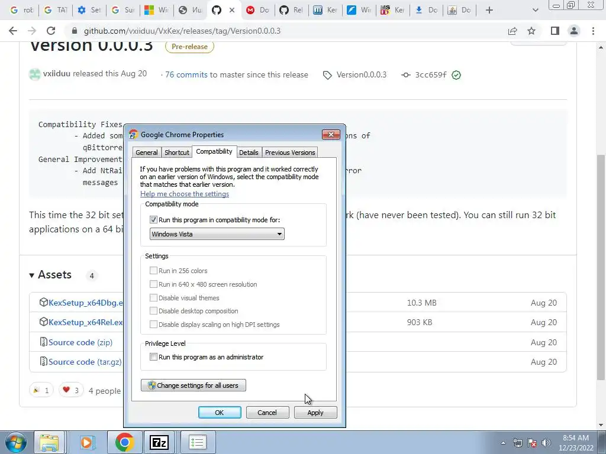606x454 pixels.
Task: Launch Windows Media Player from the taskbar
Action: click(88, 442)
